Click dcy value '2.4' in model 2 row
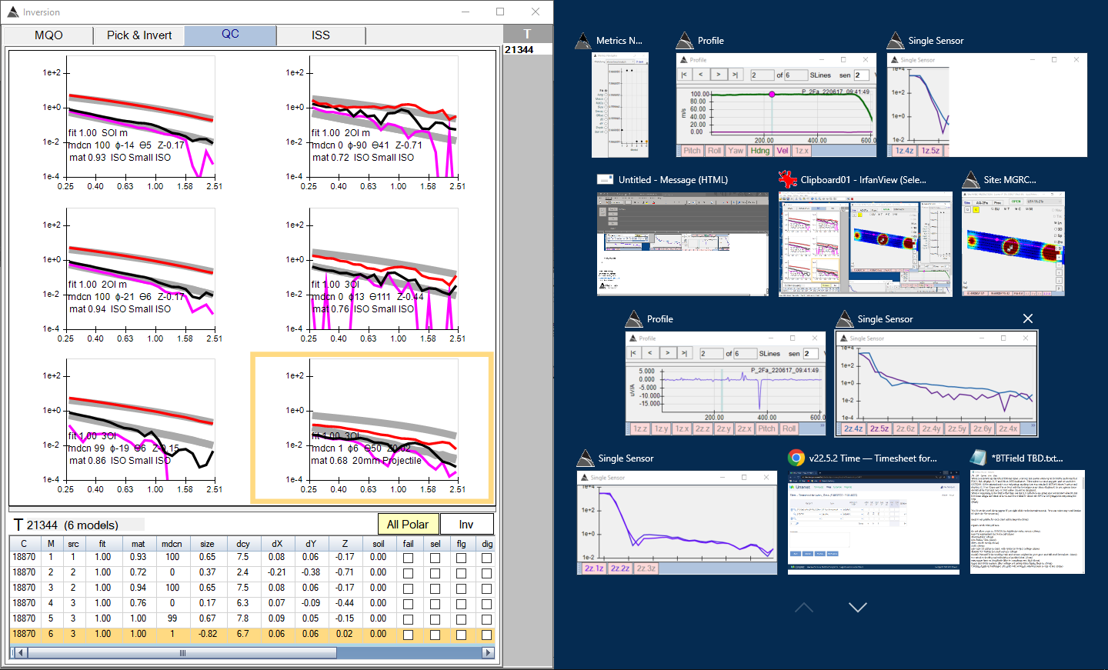The height and width of the screenshot is (670, 1108). 242,572
